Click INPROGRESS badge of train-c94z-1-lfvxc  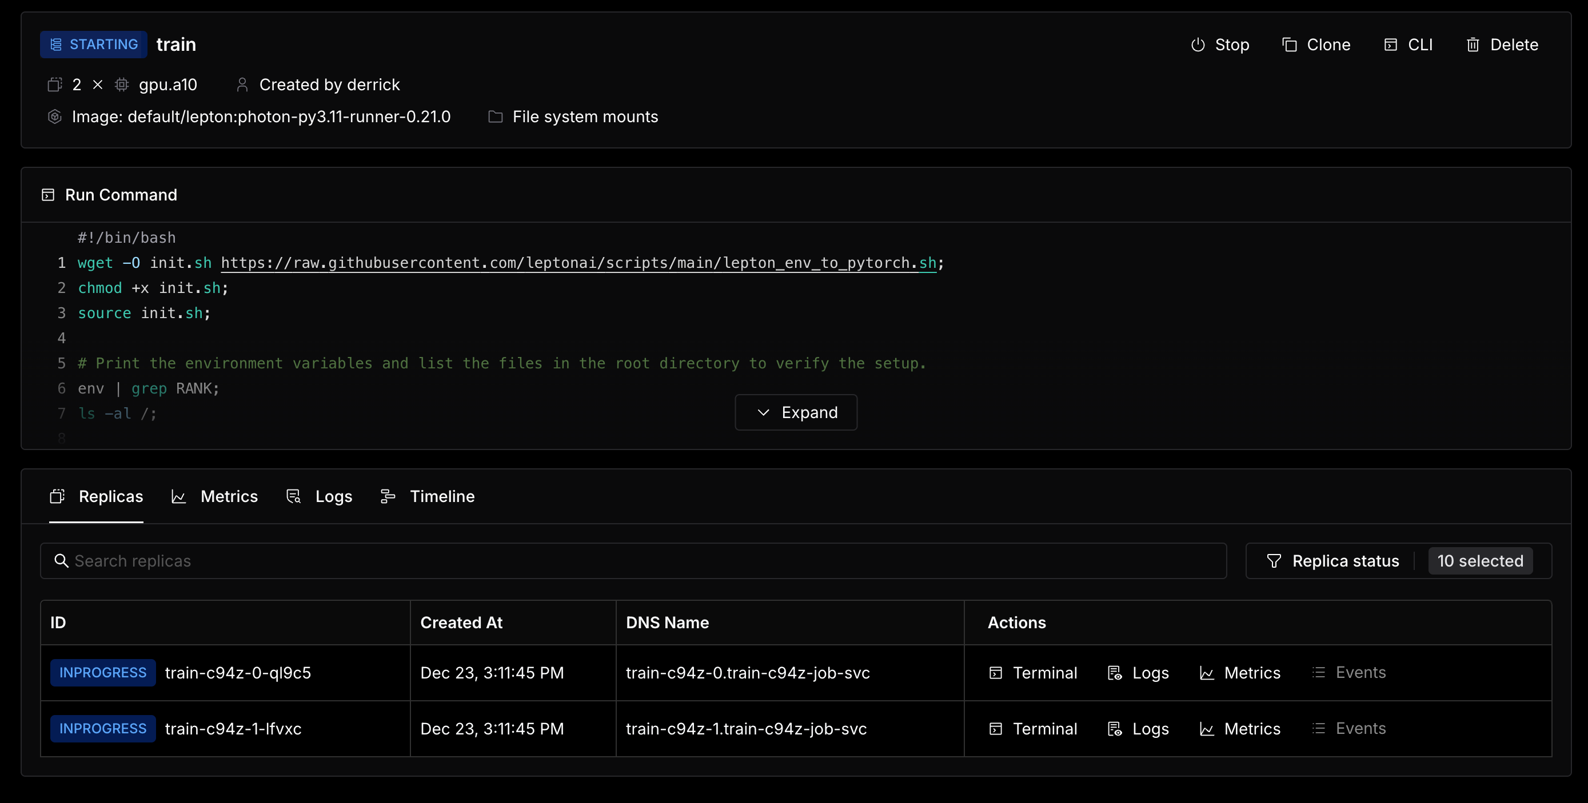103,729
